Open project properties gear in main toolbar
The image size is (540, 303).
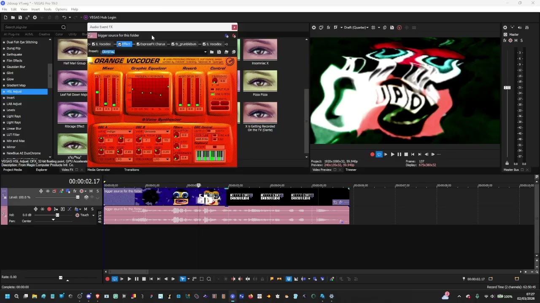click(35, 17)
